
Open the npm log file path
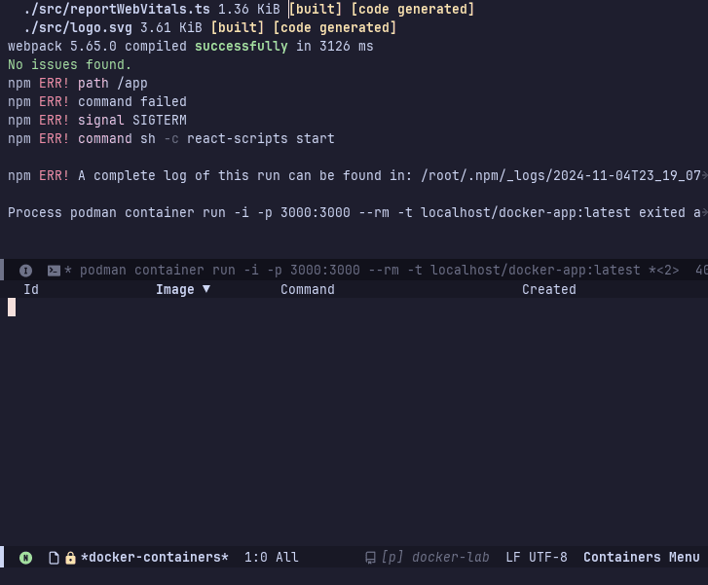(x=561, y=175)
